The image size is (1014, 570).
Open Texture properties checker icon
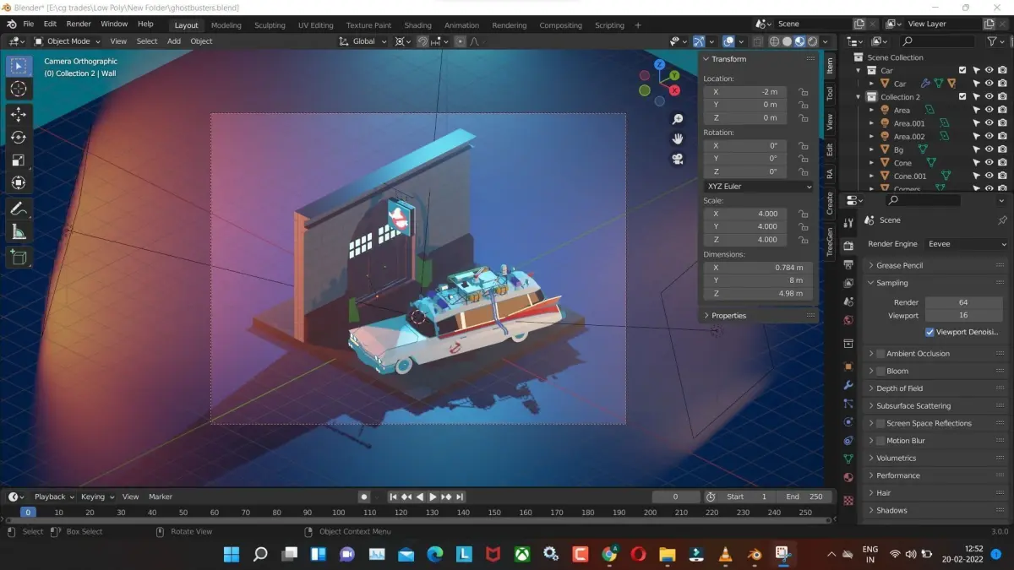(848, 500)
